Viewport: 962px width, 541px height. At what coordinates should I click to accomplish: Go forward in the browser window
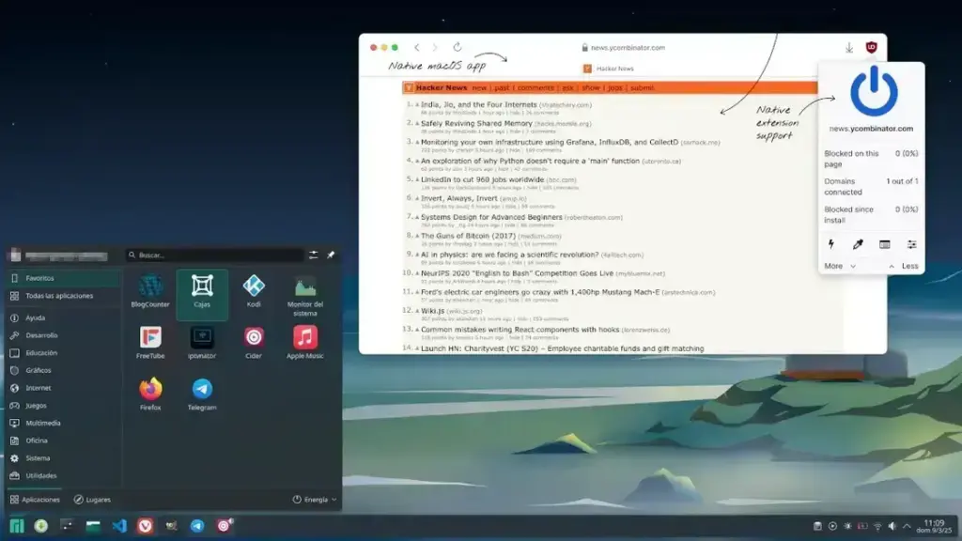click(x=435, y=47)
